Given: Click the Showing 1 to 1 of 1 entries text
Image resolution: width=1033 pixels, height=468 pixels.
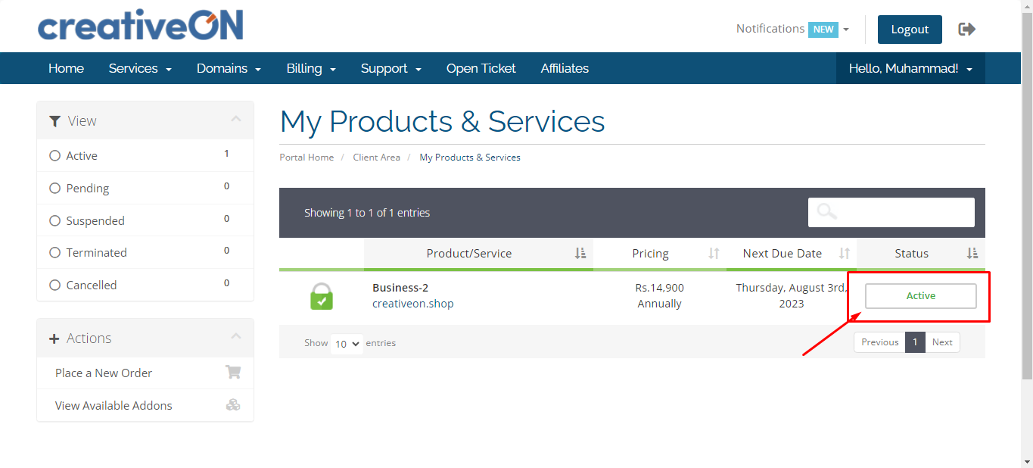Looking at the screenshot, I should [x=367, y=213].
